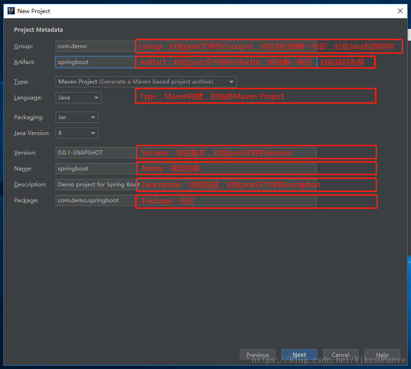Click the IntelliJ IDEA icon in title bar
This screenshot has height=369, width=411.
click(x=11, y=11)
